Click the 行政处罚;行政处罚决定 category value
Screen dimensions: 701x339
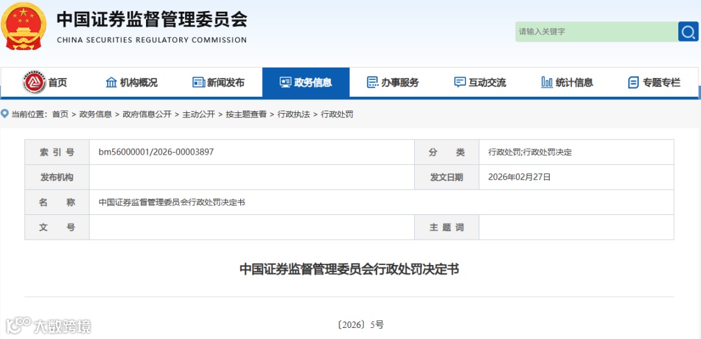click(x=530, y=153)
